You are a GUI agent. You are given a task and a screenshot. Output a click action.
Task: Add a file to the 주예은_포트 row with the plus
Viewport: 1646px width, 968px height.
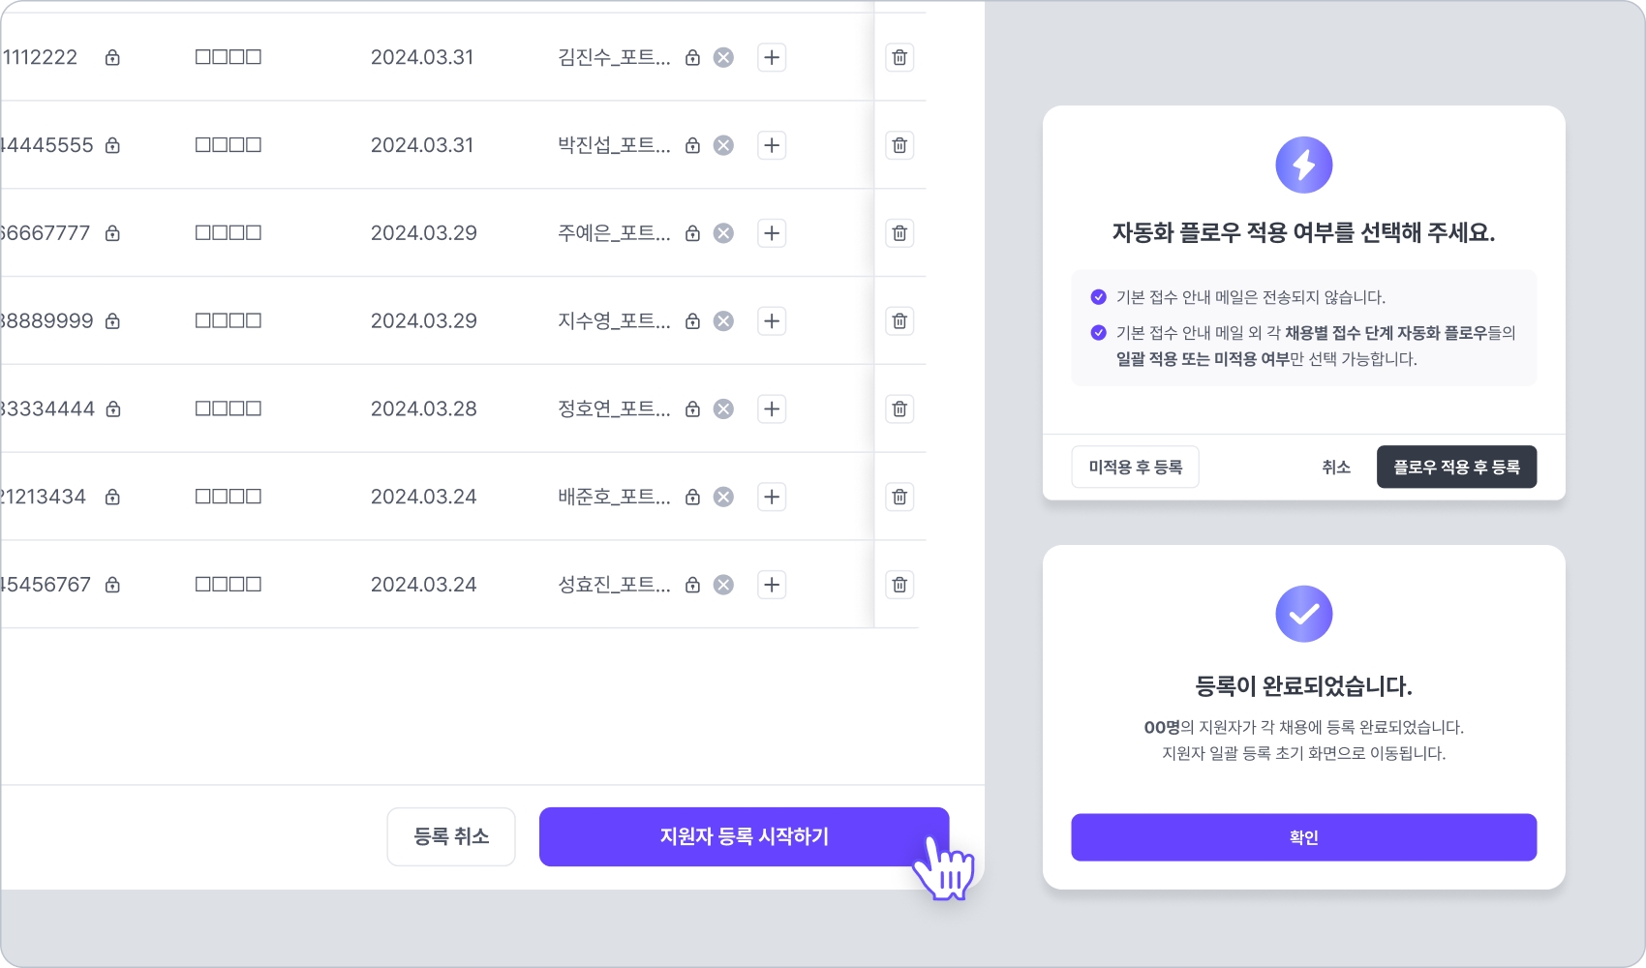click(772, 233)
